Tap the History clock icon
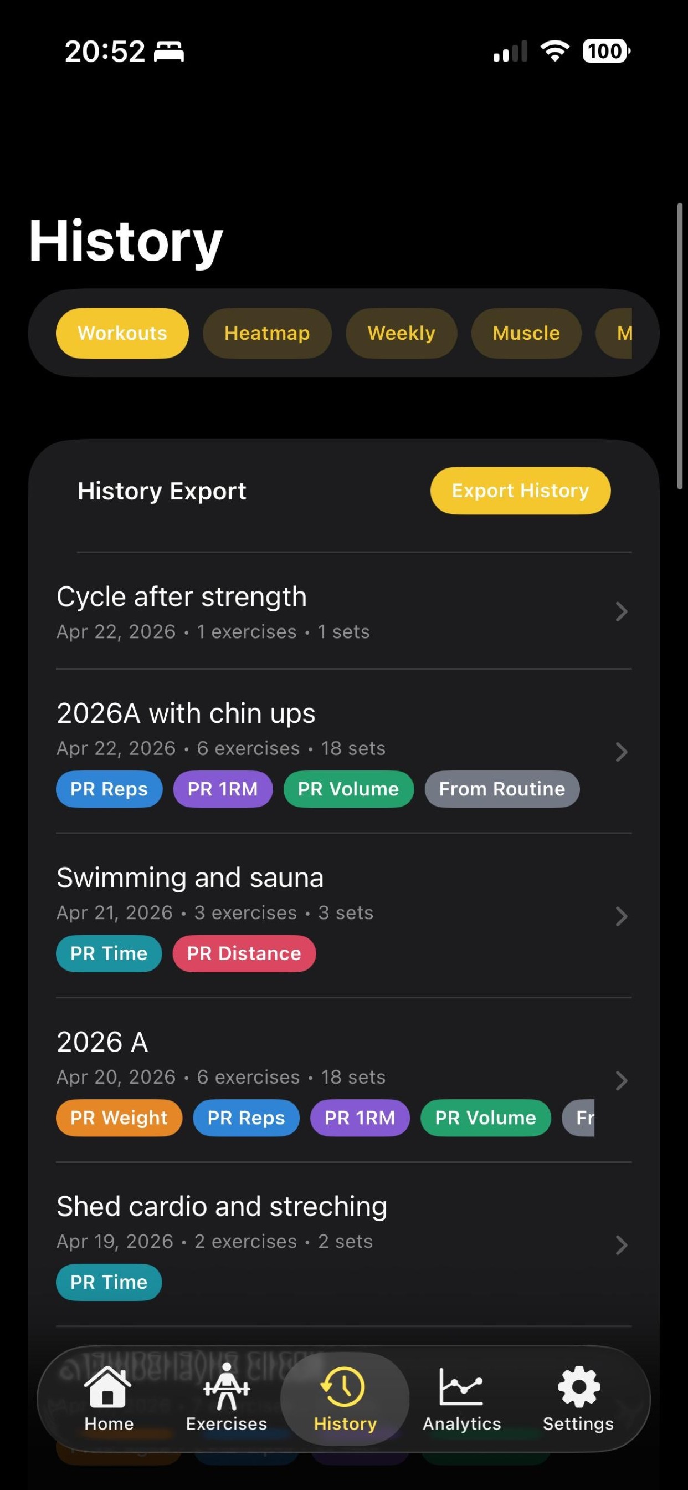This screenshot has height=1490, width=688. click(343, 1386)
